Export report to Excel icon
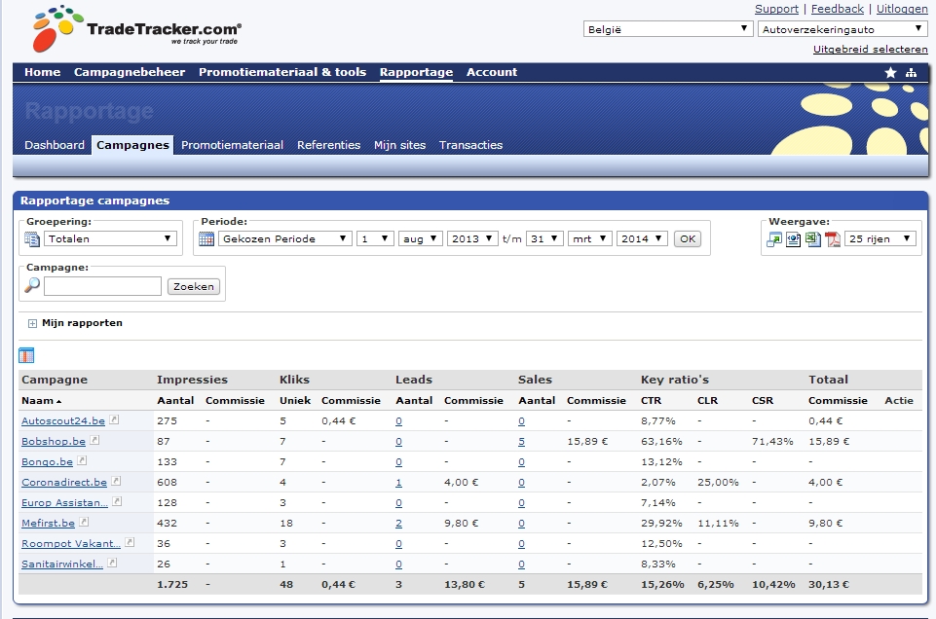The width and height of the screenshot is (936, 619). click(813, 239)
